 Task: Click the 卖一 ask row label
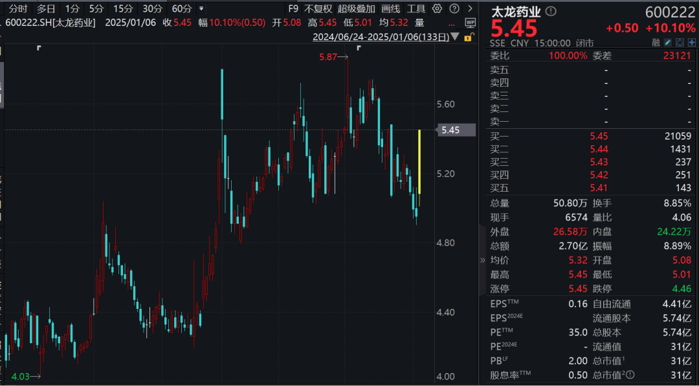point(499,121)
